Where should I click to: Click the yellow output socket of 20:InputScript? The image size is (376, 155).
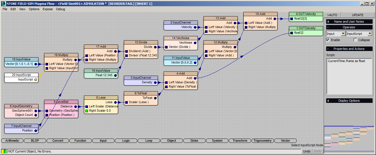[x=36, y=80]
